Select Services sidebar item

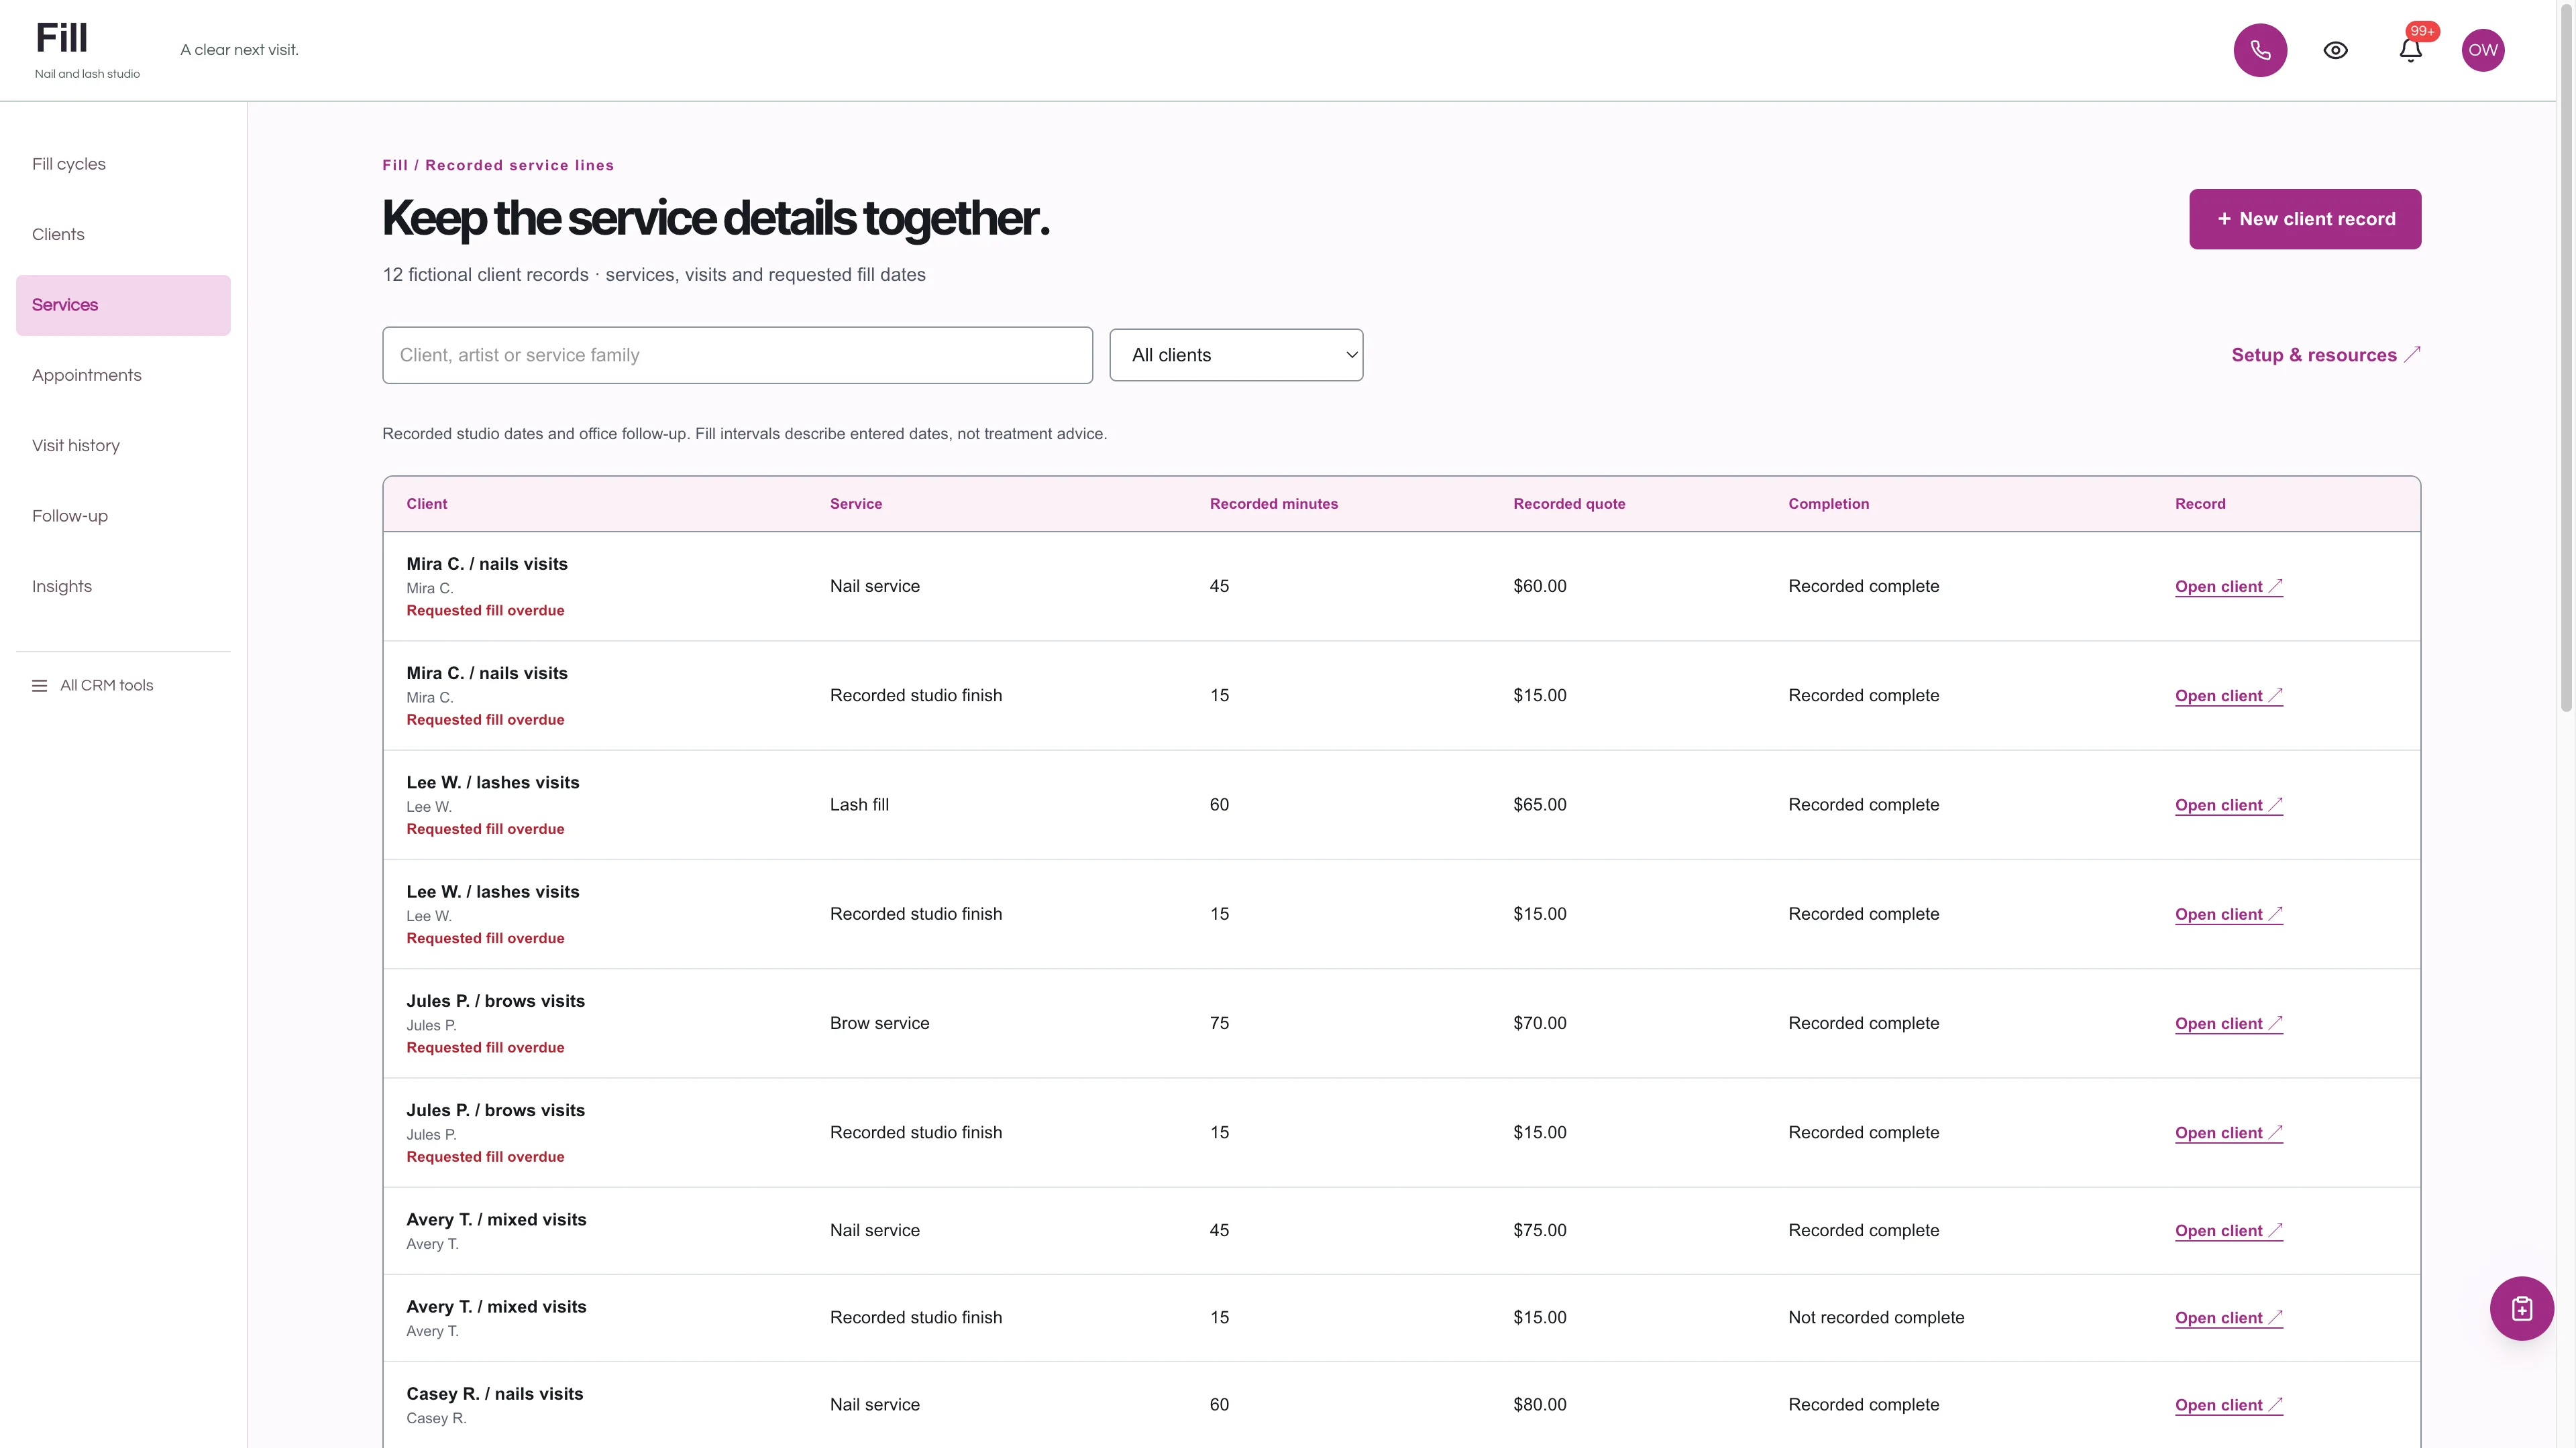coord(123,305)
